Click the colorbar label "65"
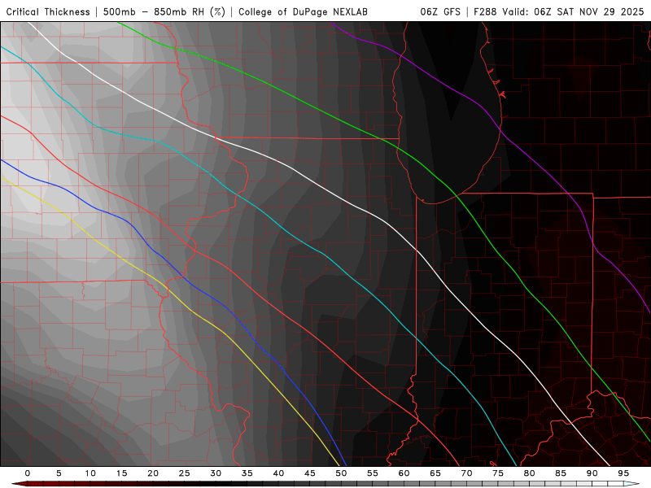 [435, 473]
